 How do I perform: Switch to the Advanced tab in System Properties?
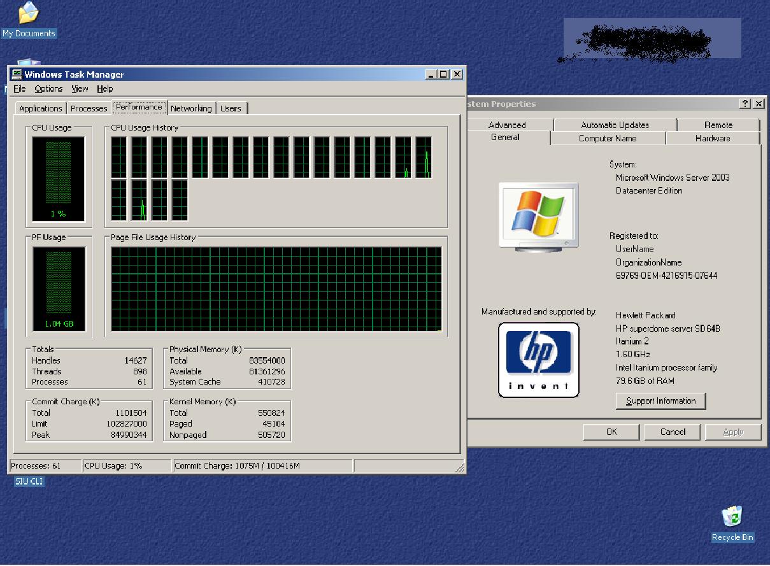(x=507, y=125)
